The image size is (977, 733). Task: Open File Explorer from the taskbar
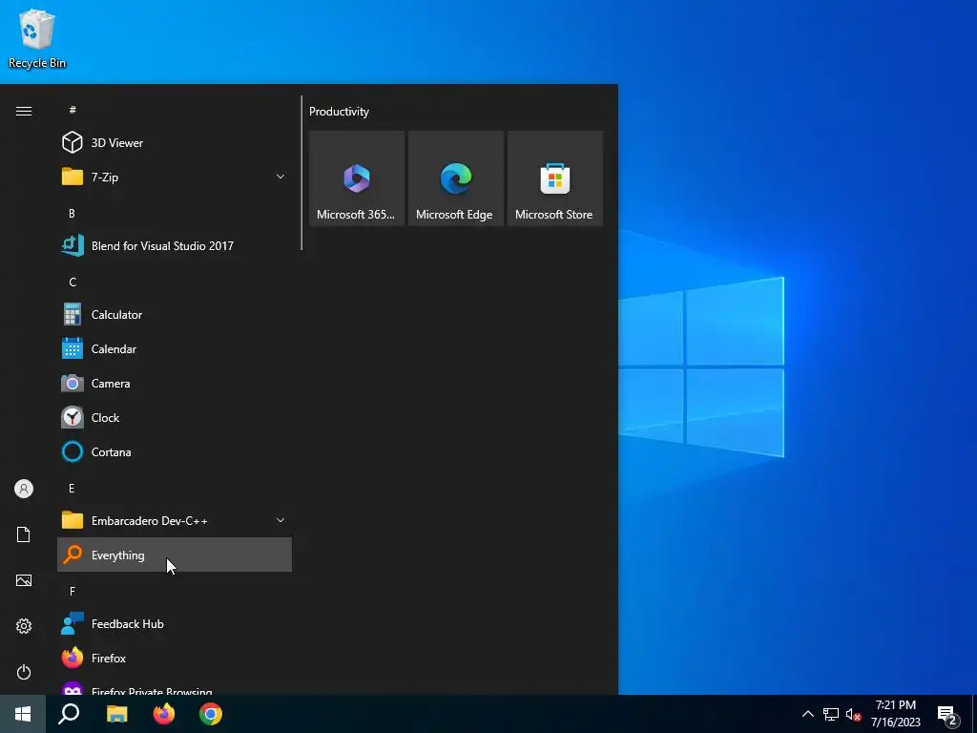point(116,714)
